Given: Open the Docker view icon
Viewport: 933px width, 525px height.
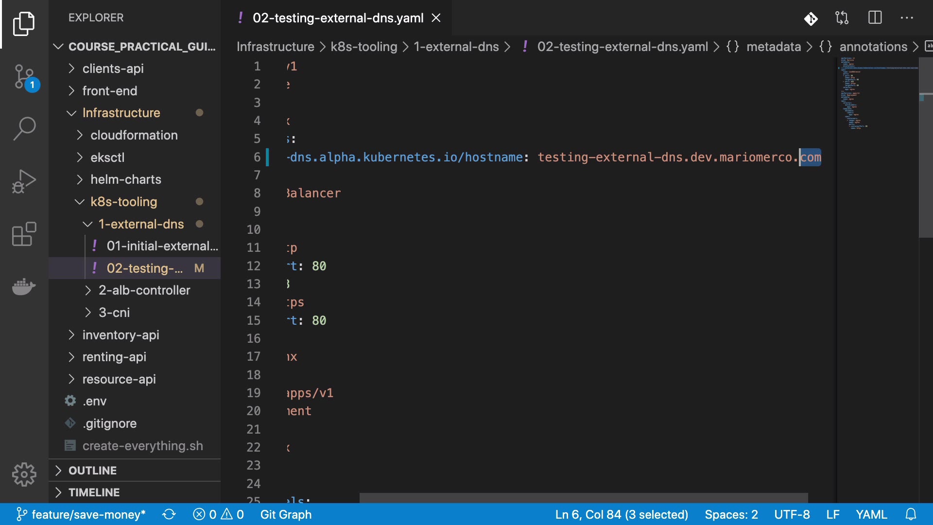Looking at the screenshot, I should (x=24, y=287).
